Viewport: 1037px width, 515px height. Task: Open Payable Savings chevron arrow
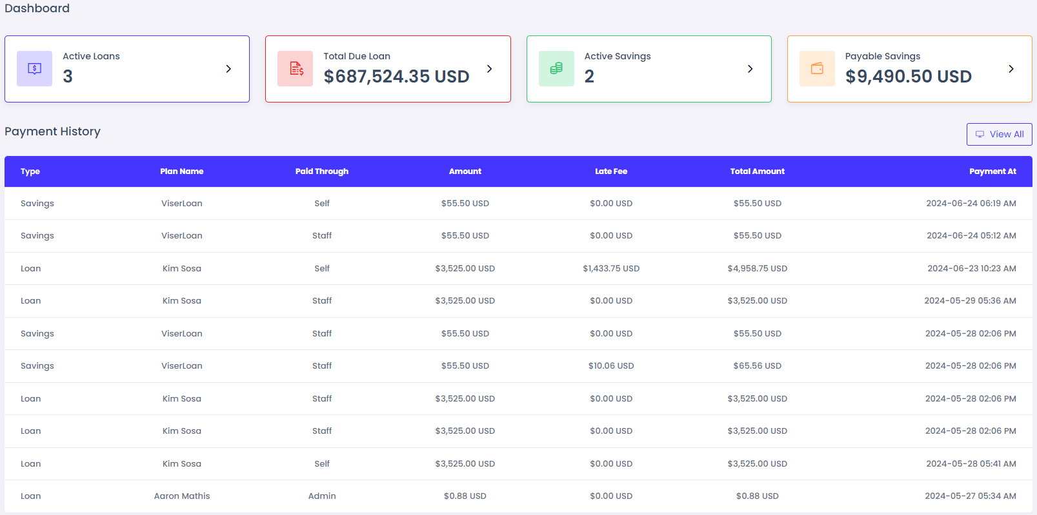pos(1011,69)
